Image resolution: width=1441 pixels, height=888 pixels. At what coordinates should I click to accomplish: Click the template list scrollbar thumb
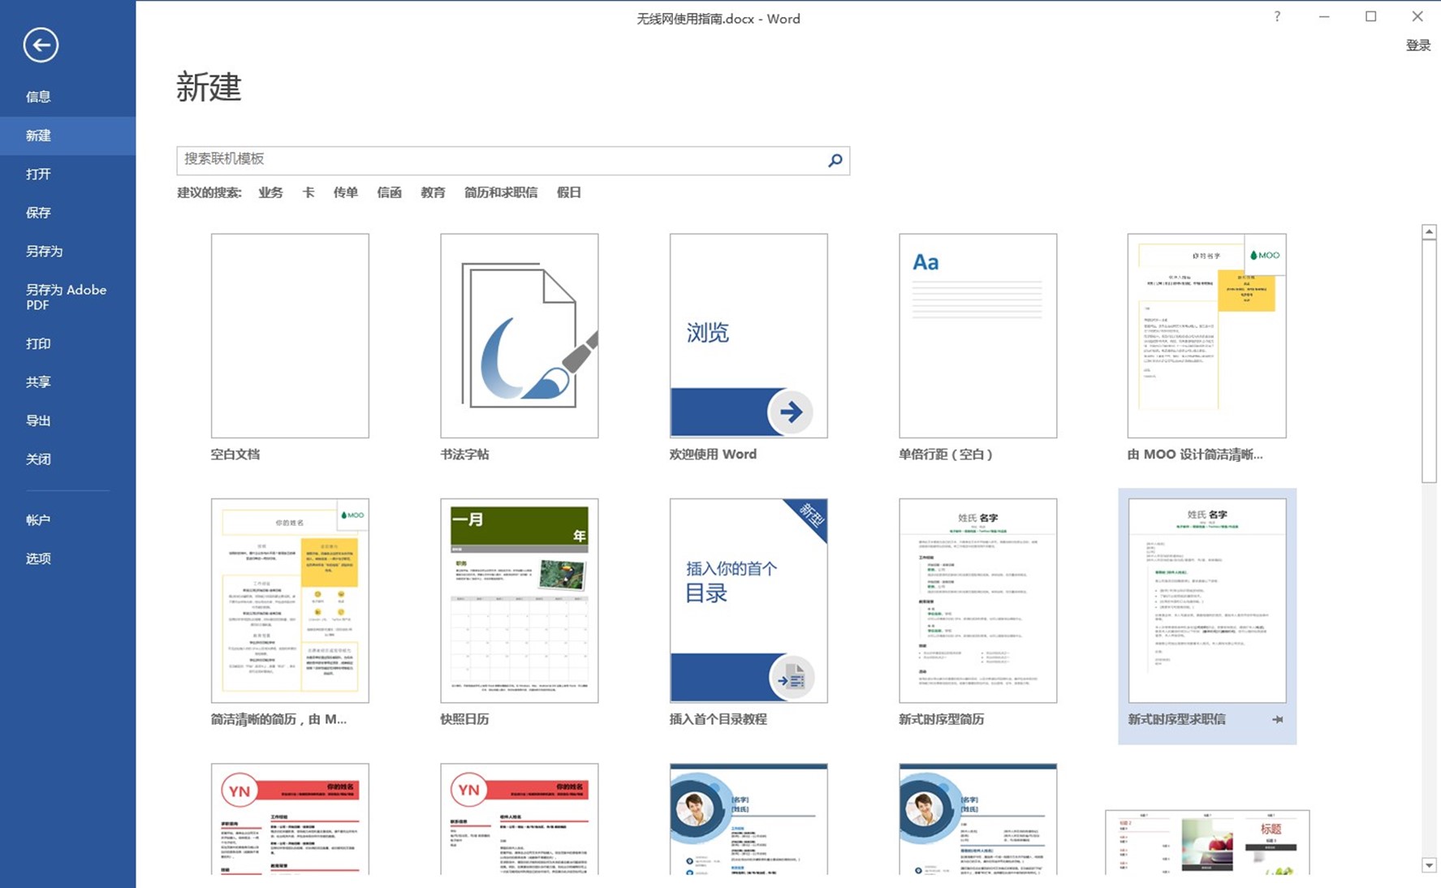point(1429,361)
